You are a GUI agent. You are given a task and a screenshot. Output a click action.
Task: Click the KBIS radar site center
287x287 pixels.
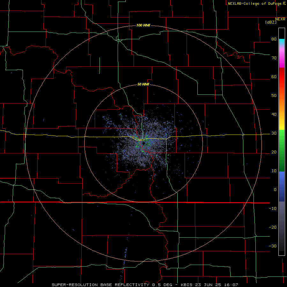(143, 143)
